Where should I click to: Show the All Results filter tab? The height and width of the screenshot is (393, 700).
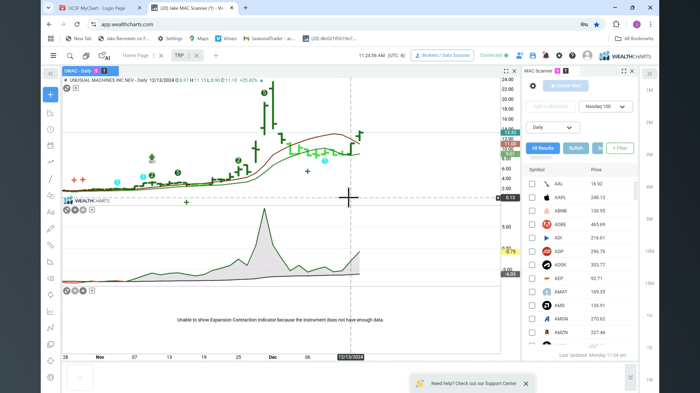click(x=542, y=148)
